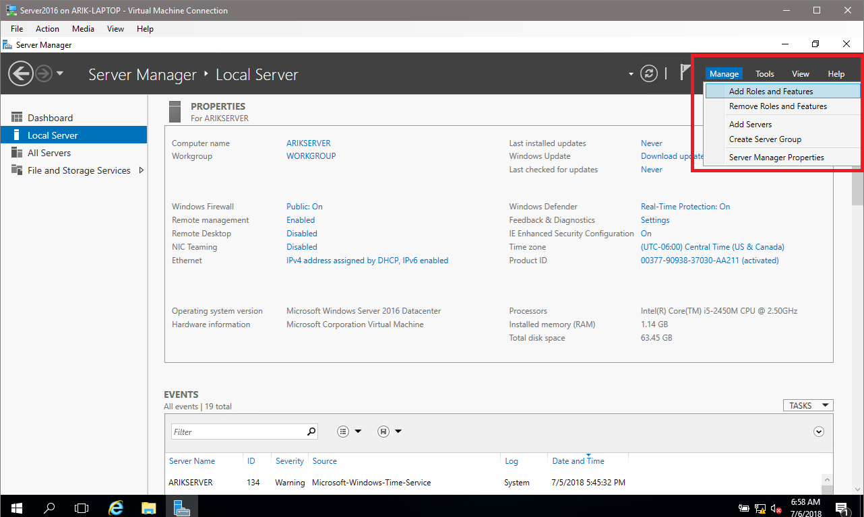Screen dimensions: 864x517
Task: Choose Add Servers menu entry
Action: pos(782,125)
